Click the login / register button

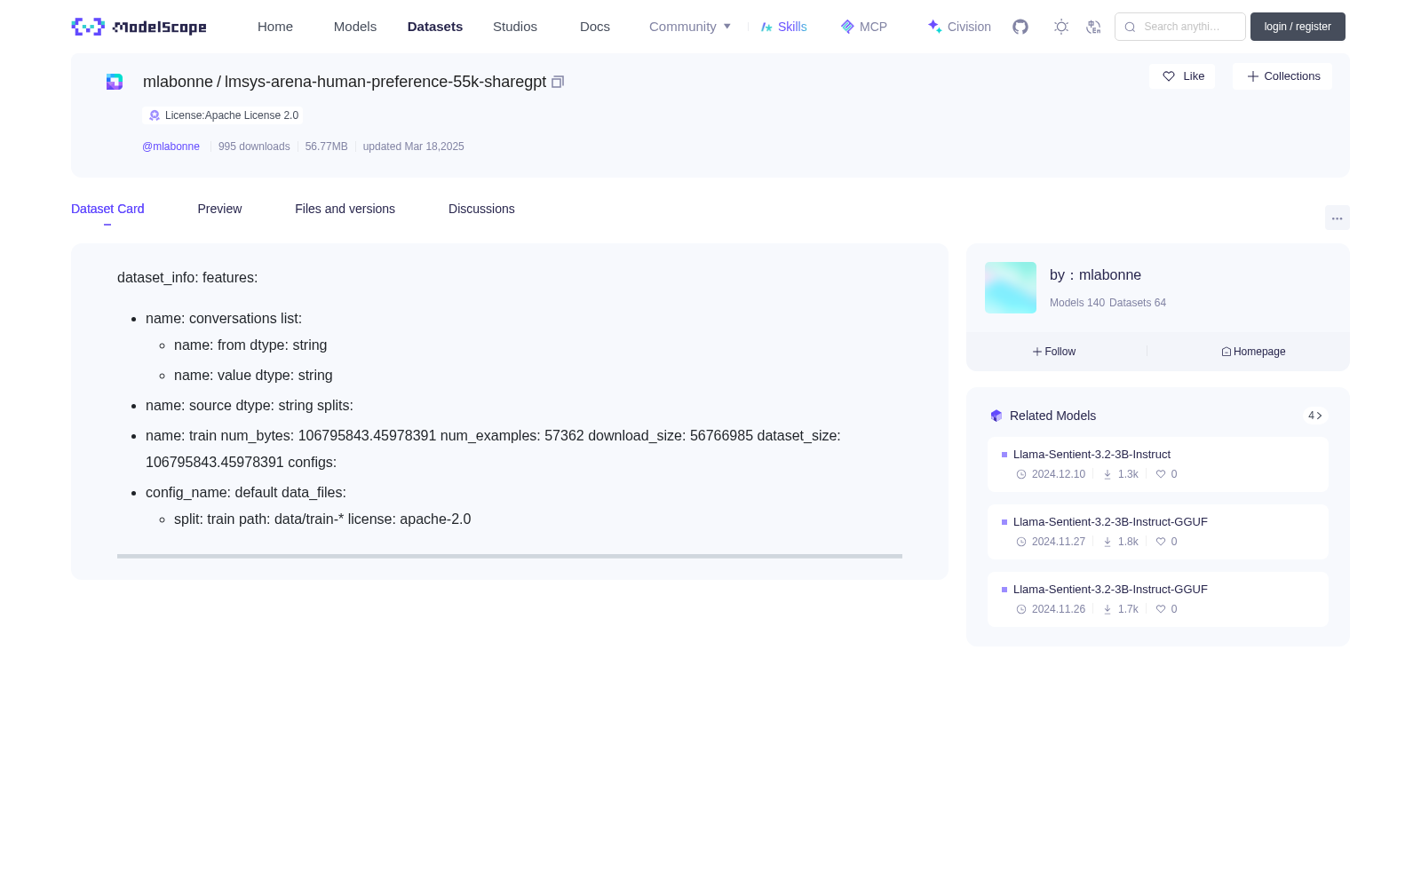1298,27
